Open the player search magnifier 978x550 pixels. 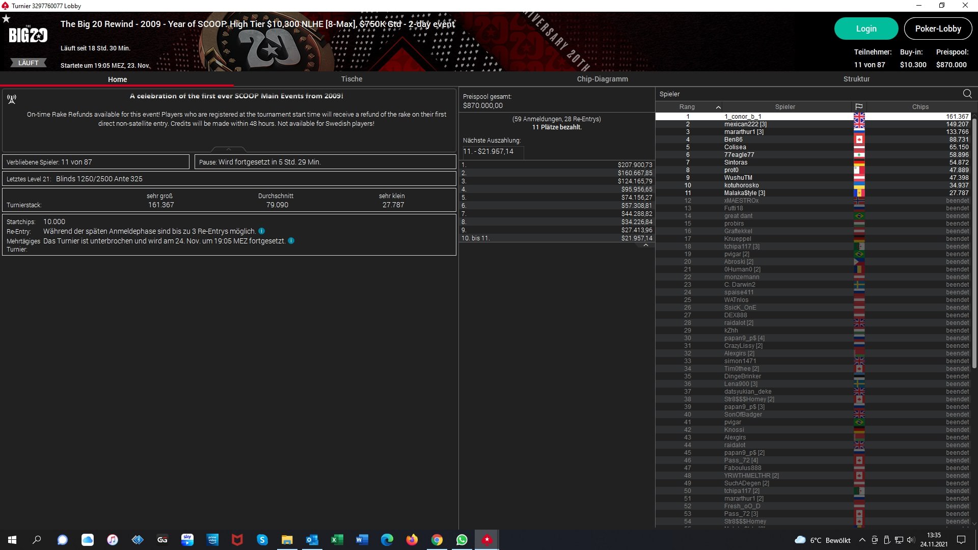(967, 94)
